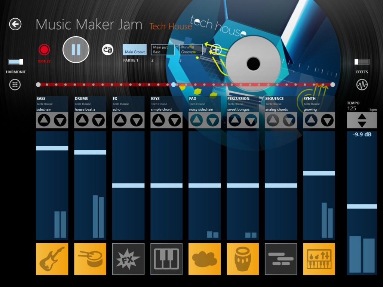Click the SYNTH volume fader handle
Screen dimensions: 383x287
click(319, 173)
